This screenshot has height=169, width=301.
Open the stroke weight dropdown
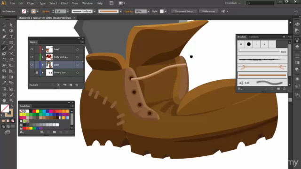point(68,11)
